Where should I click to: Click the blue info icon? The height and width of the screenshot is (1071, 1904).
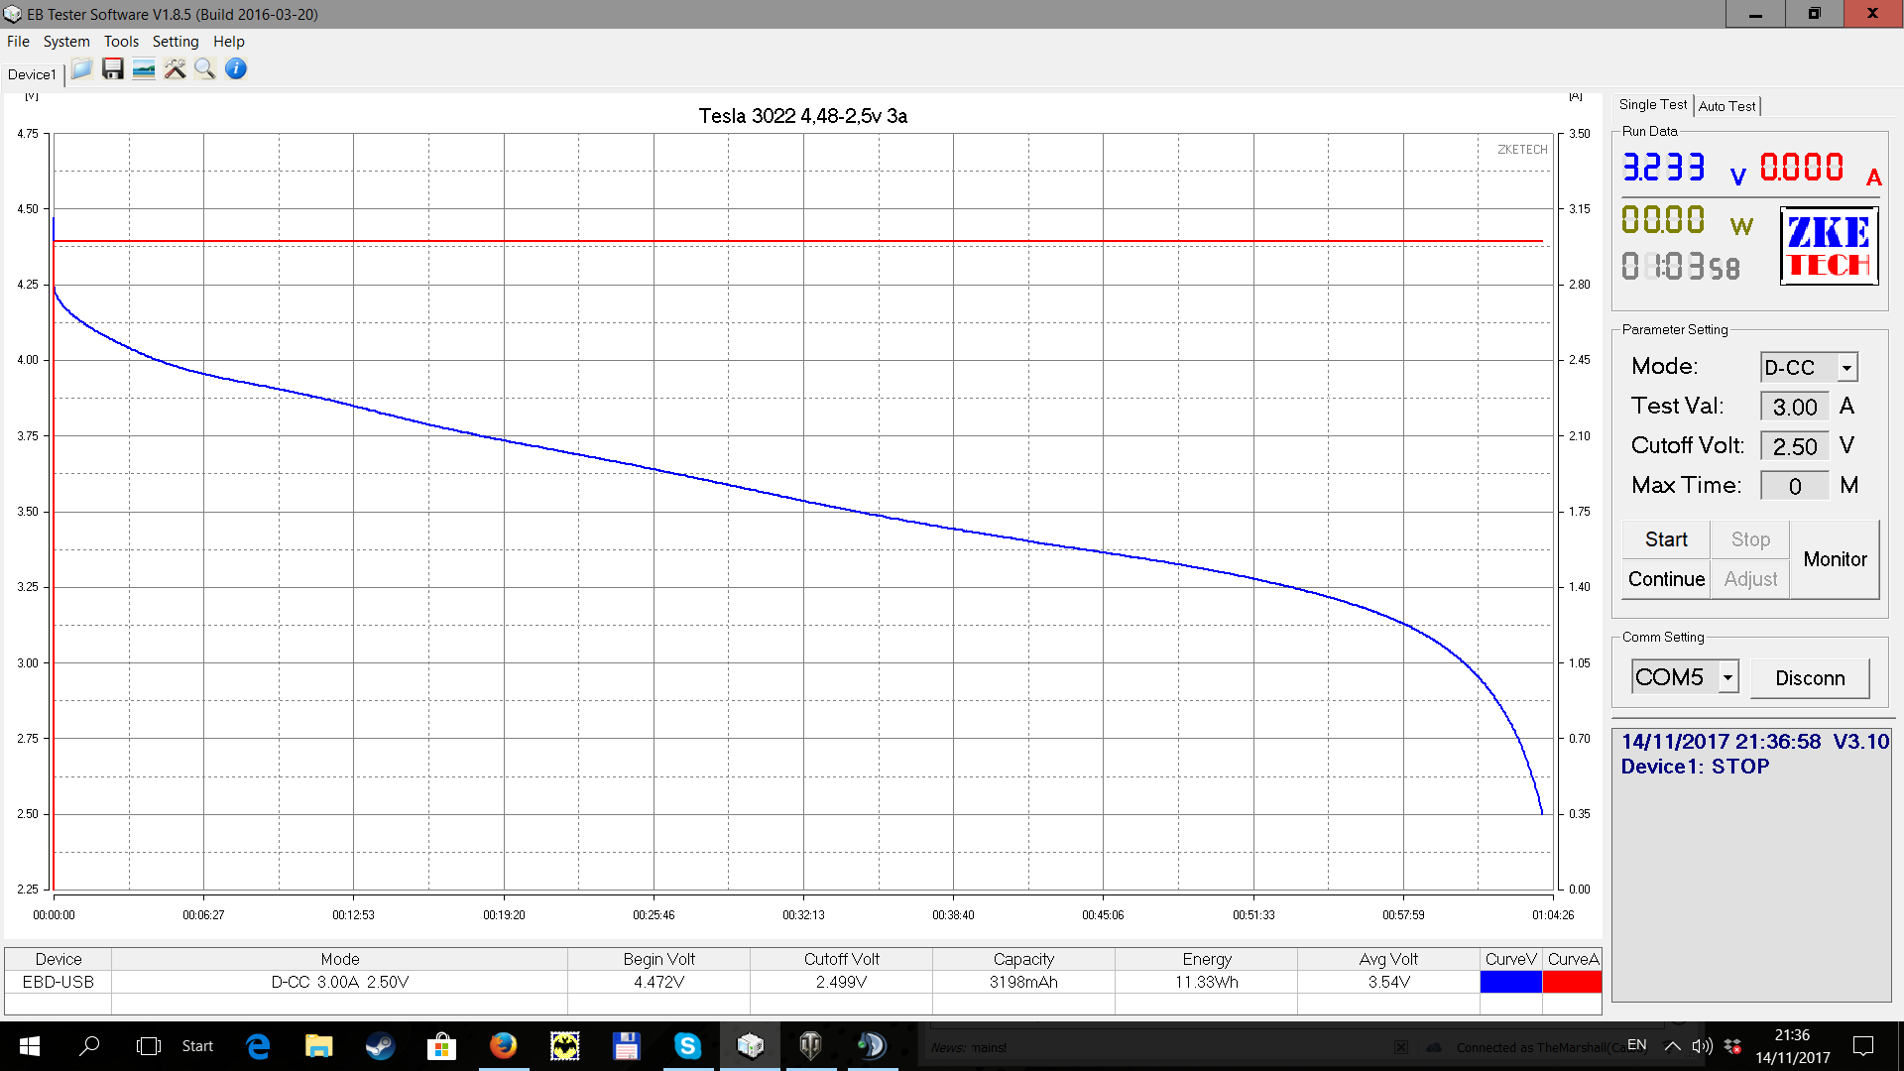pyautogui.click(x=236, y=69)
